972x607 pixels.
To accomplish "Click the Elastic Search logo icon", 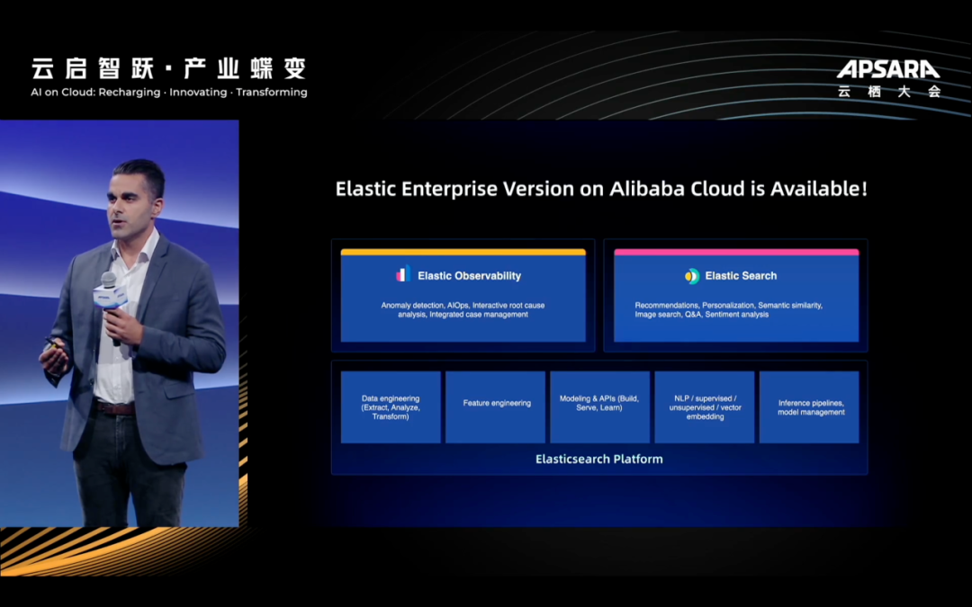I will tap(692, 276).
